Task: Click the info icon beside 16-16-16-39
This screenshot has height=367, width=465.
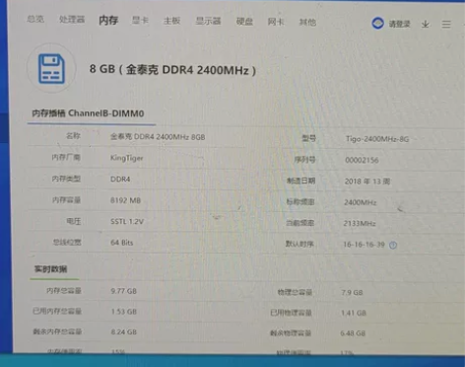Action: pos(393,245)
